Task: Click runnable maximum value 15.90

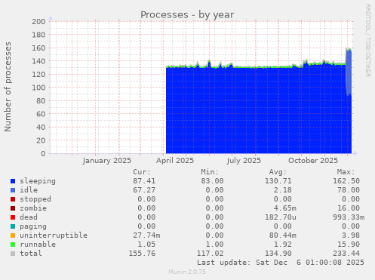Action: pos(349,245)
